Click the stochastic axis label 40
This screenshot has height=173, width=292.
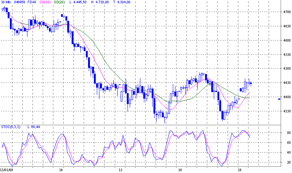click(289, 153)
